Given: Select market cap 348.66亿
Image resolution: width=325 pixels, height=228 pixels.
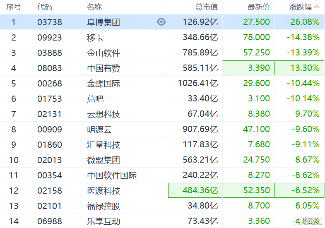Looking at the screenshot, I should (200, 37).
